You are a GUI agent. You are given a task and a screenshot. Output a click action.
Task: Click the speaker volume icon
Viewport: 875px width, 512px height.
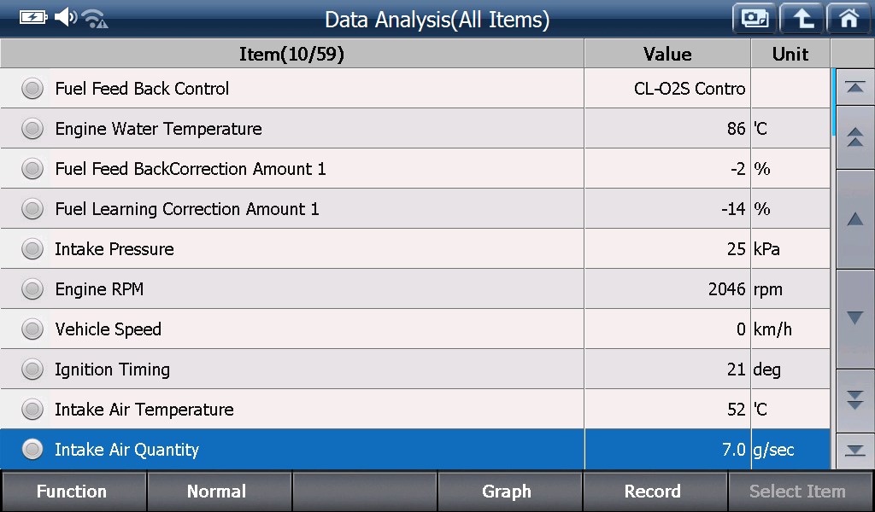click(x=65, y=17)
